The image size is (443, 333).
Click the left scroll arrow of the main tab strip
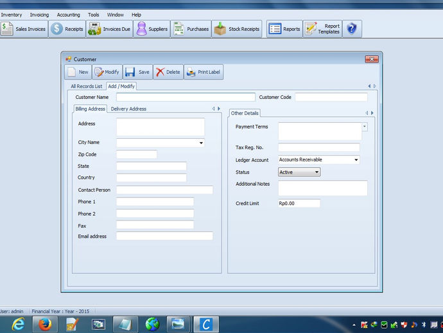coord(369,86)
